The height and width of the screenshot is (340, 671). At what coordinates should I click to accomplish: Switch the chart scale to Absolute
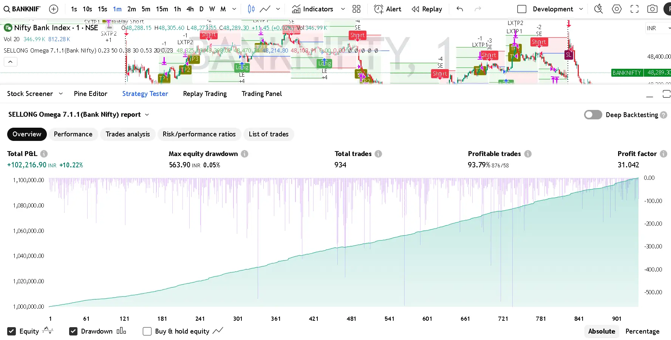(x=601, y=331)
